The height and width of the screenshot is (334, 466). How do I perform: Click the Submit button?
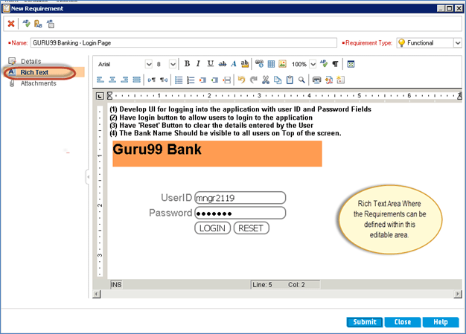coord(365,322)
